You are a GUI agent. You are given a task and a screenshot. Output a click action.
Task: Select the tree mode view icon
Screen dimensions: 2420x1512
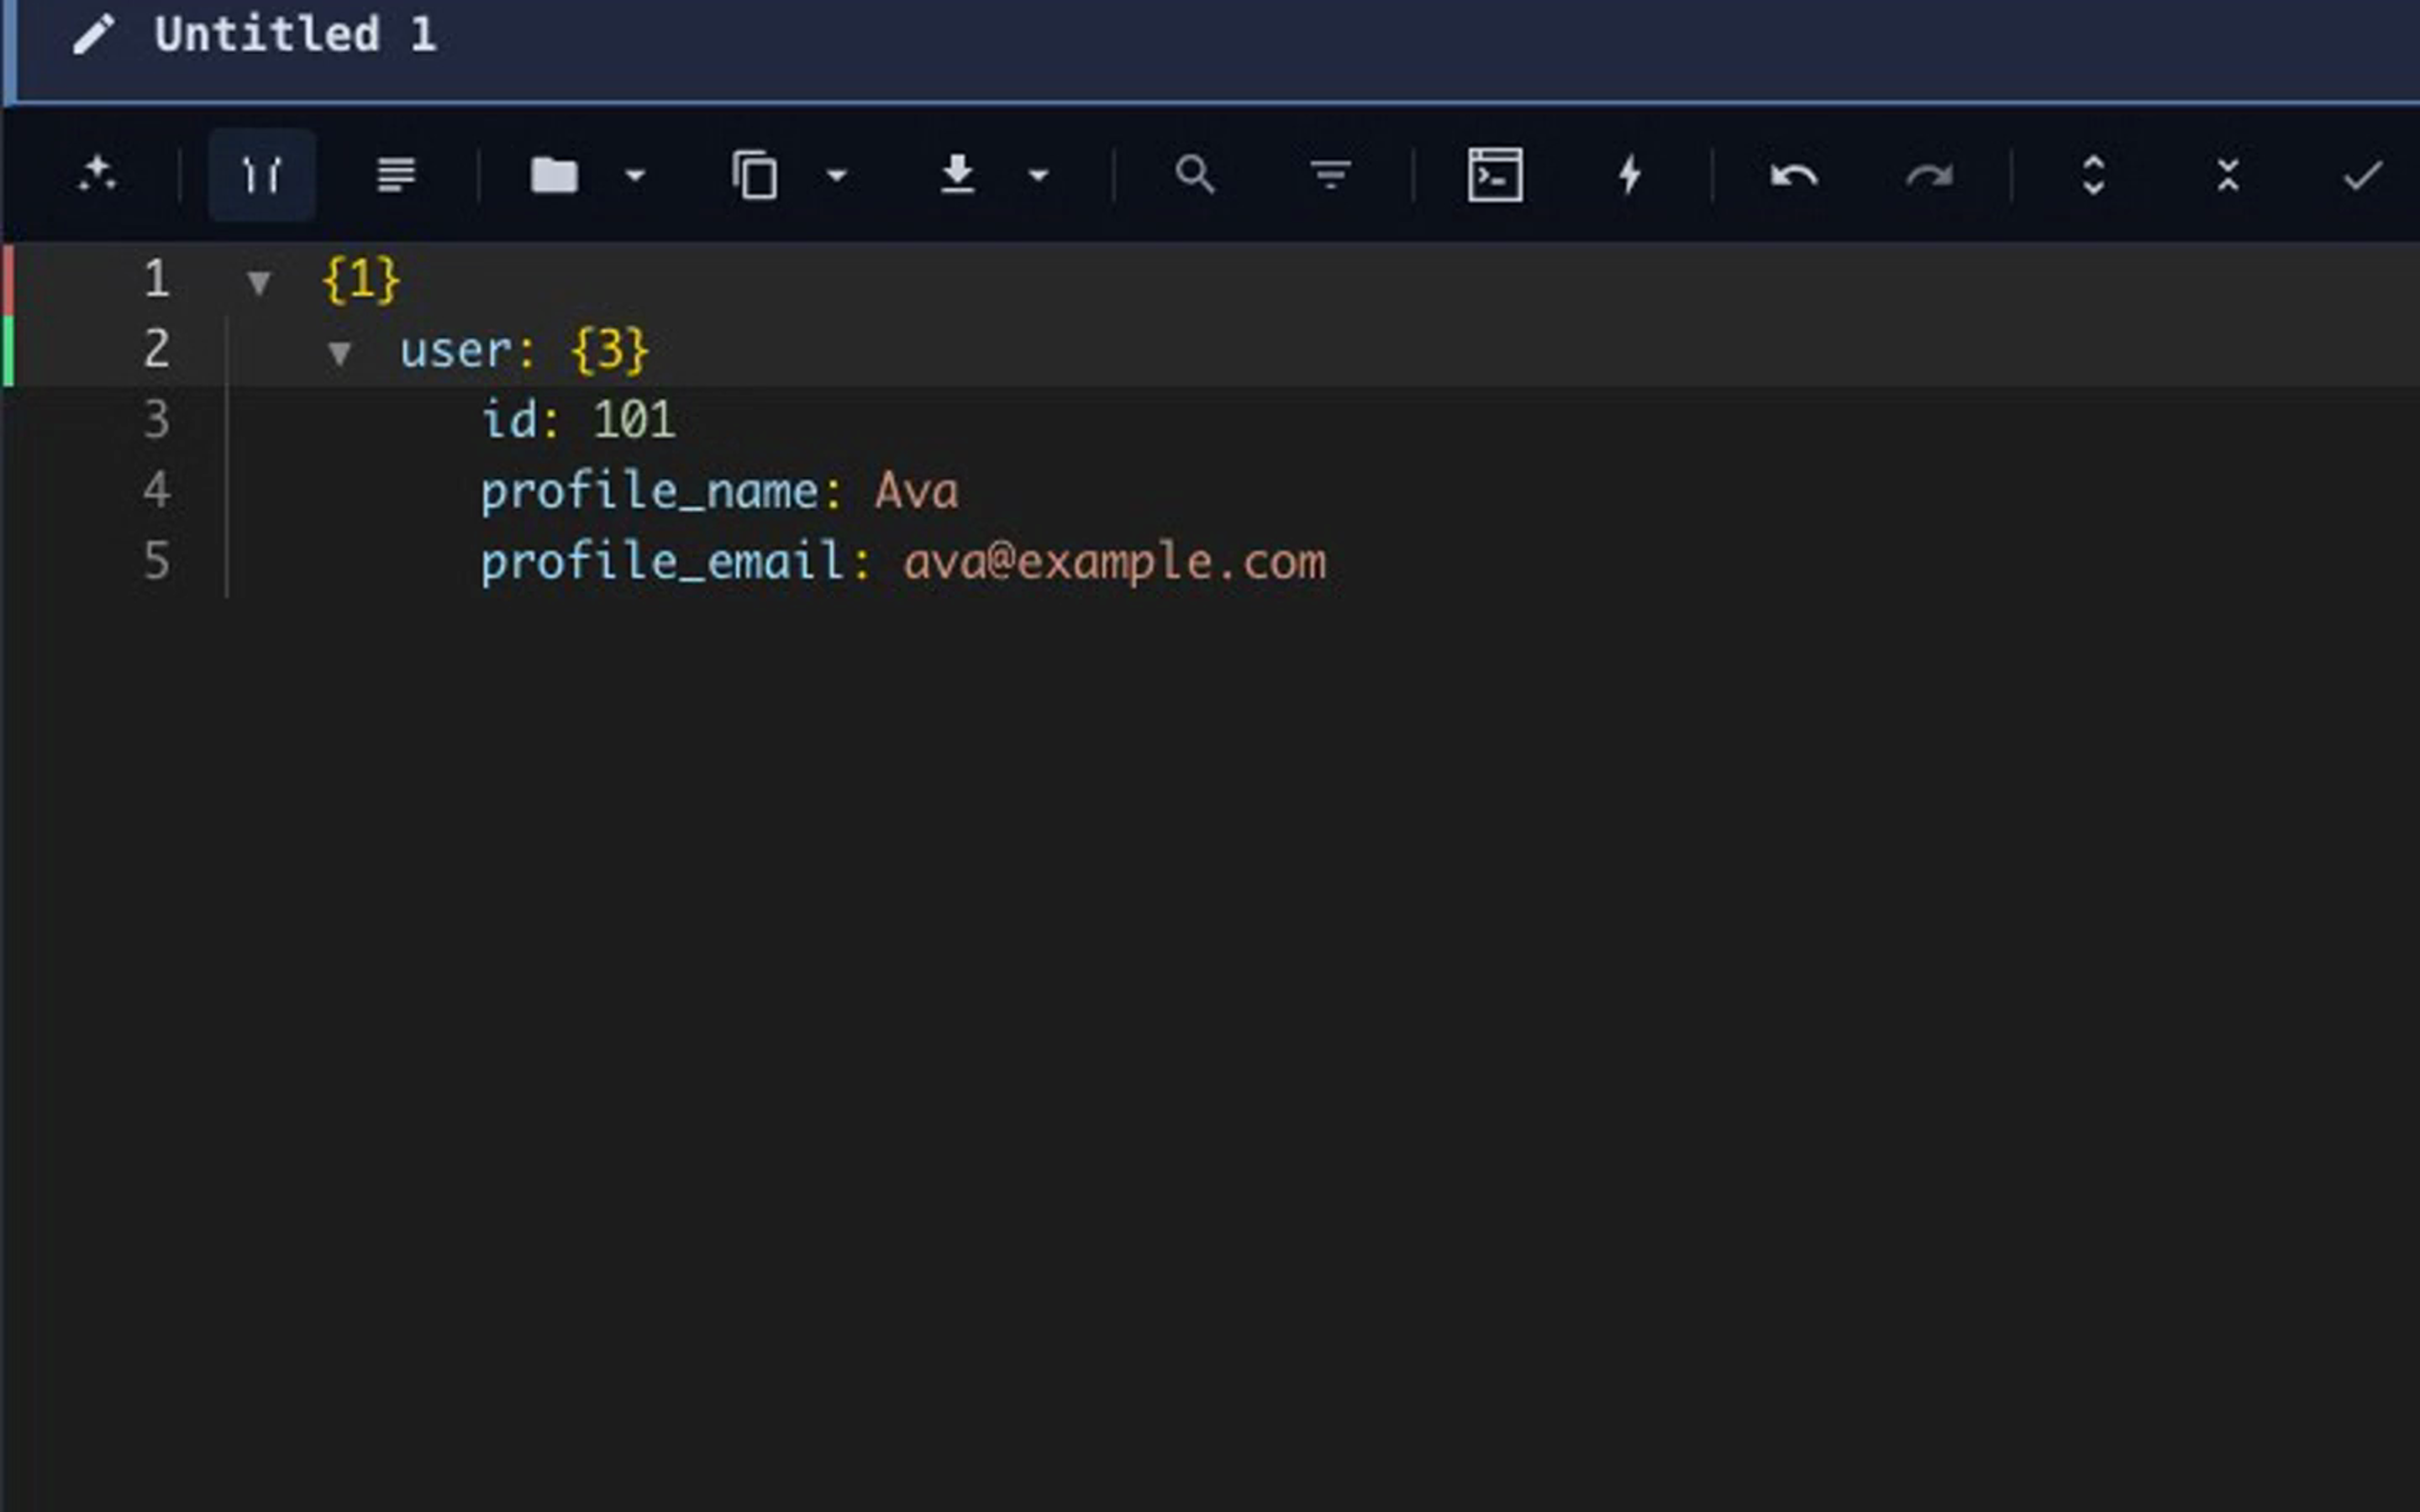[x=261, y=175]
